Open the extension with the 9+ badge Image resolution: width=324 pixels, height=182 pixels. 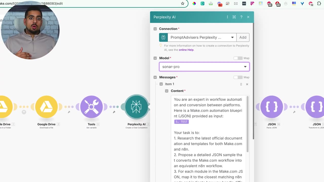[219, 4]
